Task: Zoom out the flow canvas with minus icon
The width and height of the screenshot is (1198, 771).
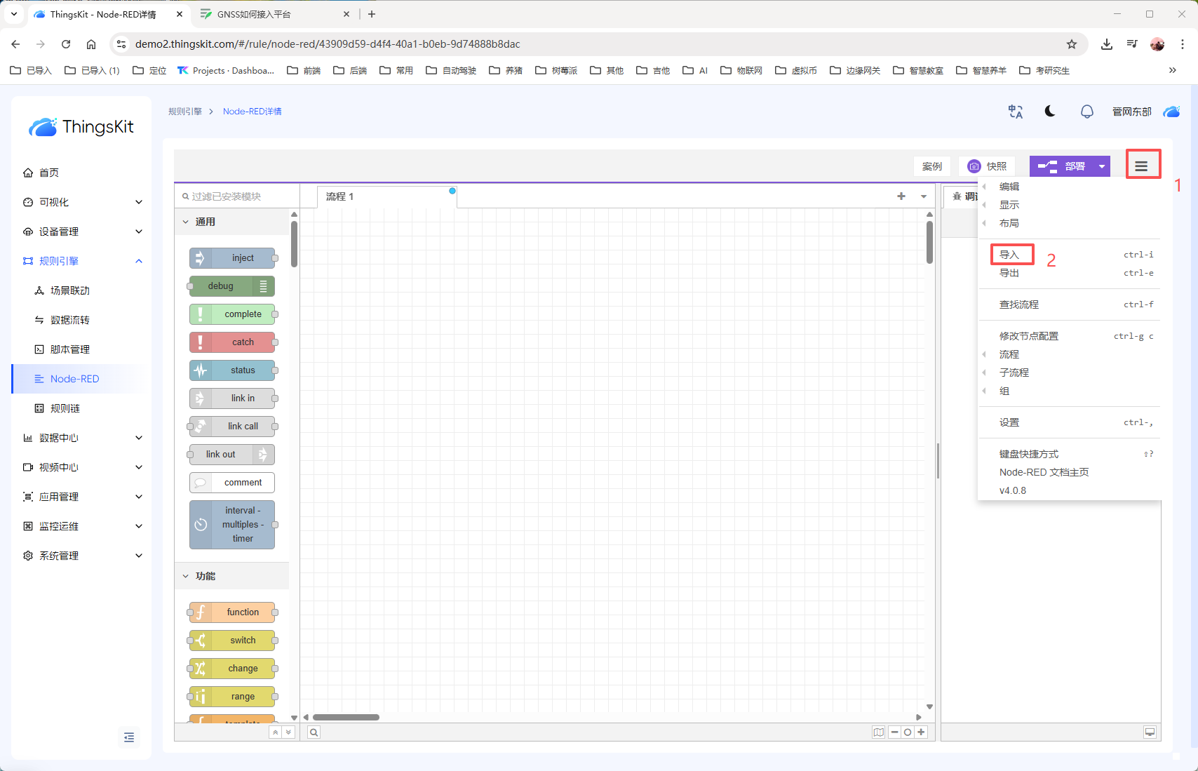Action: pos(894,732)
